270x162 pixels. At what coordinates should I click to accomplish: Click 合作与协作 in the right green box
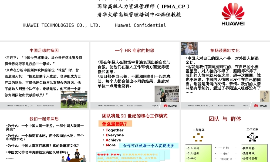[250, 158]
